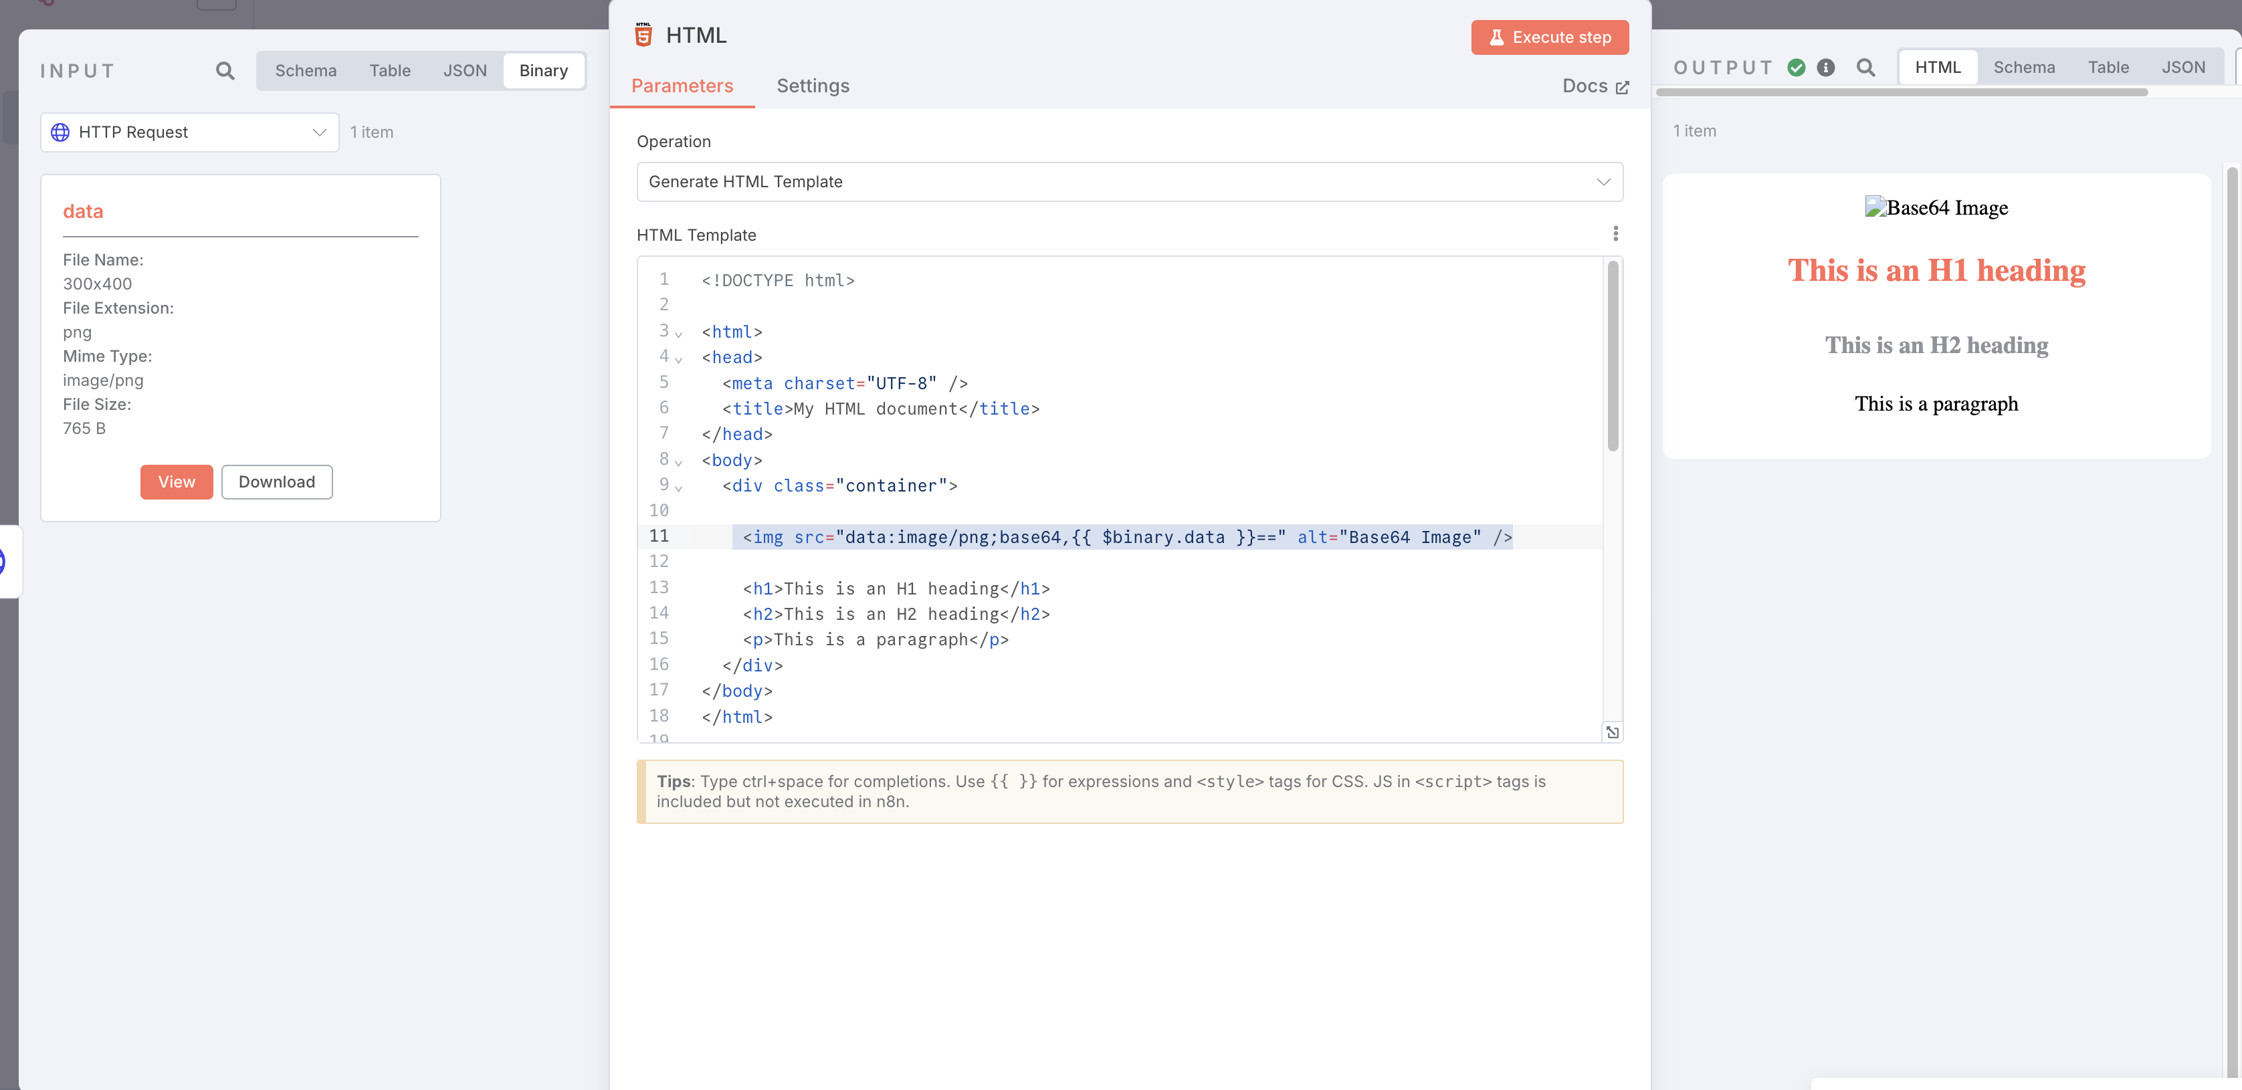
Task: Click the paragraph code line 15
Action: click(876, 639)
